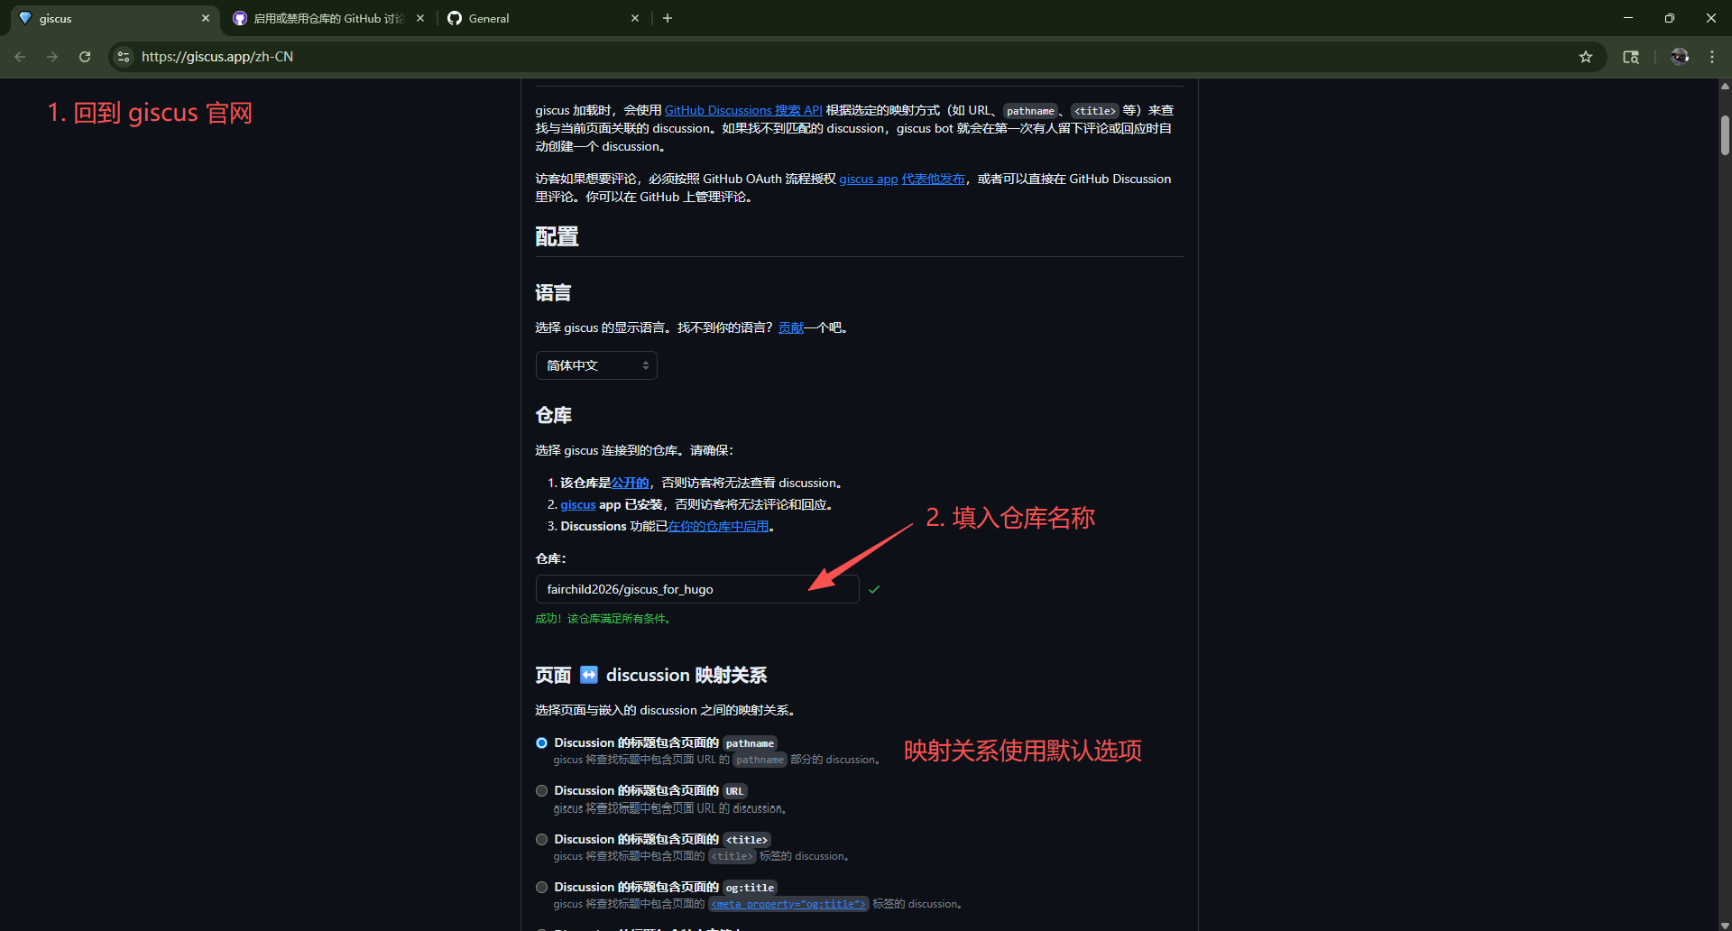Select the og:title mapping radio option

pyautogui.click(x=541, y=888)
